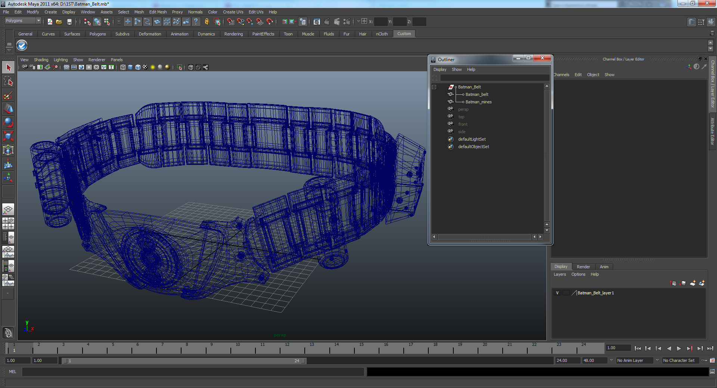The image size is (717, 388).
Task: Open Render Settings icon
Action: click(347, 22)
